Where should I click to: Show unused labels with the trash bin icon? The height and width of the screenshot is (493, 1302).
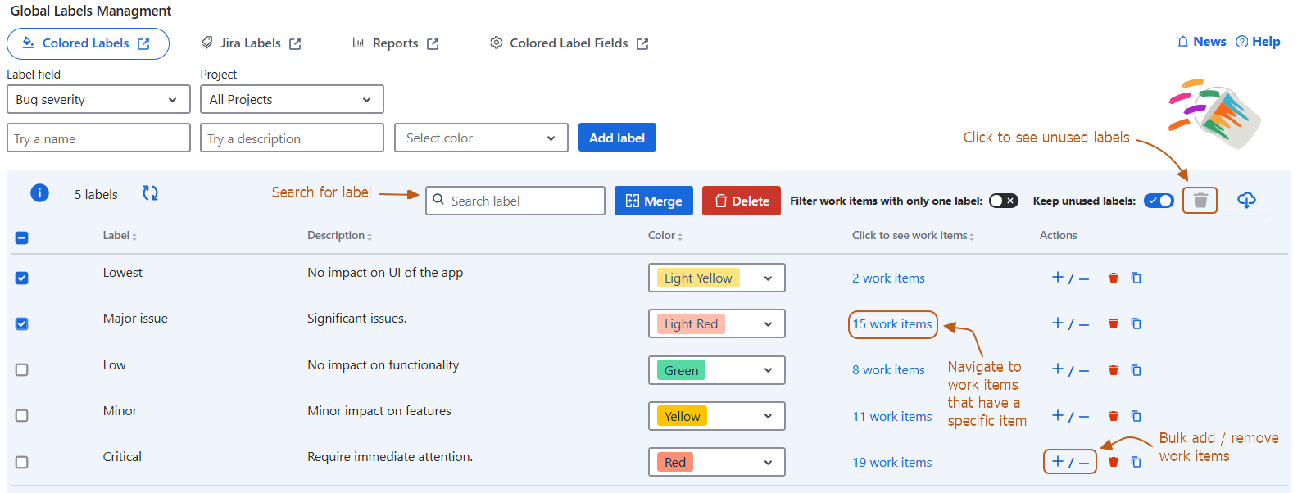tap(1200, 201)
